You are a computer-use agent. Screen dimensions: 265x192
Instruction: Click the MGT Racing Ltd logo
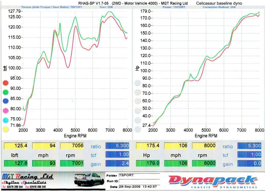28,177
